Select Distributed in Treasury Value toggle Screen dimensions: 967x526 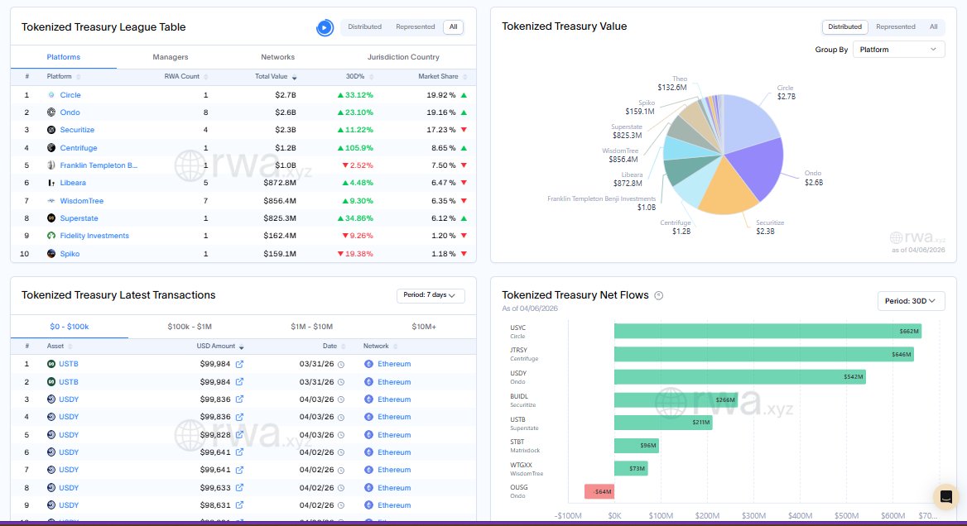(845, 27)
